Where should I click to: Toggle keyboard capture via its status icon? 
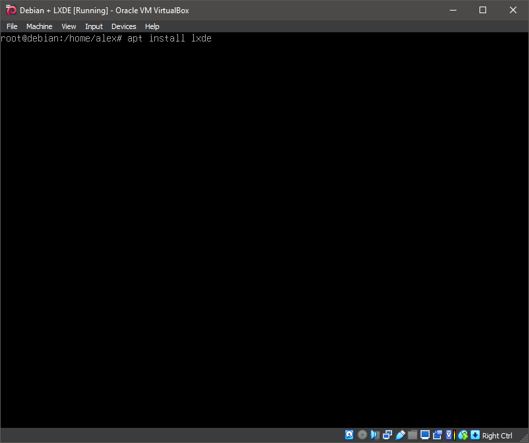coord(476,435)
